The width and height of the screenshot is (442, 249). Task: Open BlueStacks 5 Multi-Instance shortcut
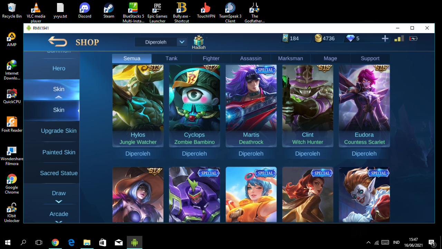tap(133, 12)
